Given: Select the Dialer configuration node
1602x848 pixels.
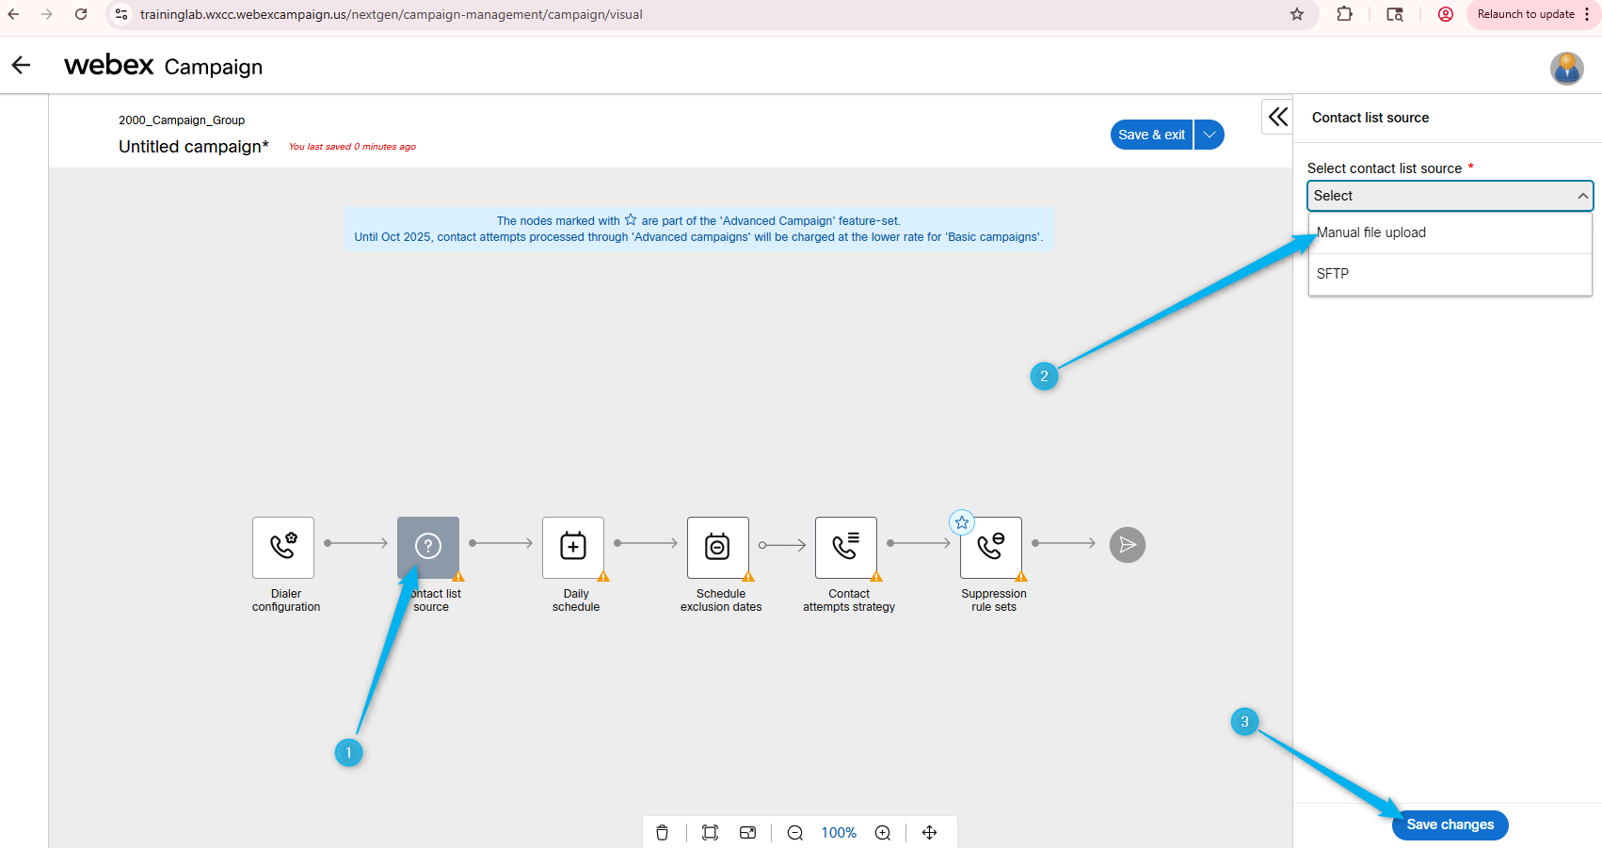Looking at the screenshot, I should pyautogui.click(x=283, y=547).
